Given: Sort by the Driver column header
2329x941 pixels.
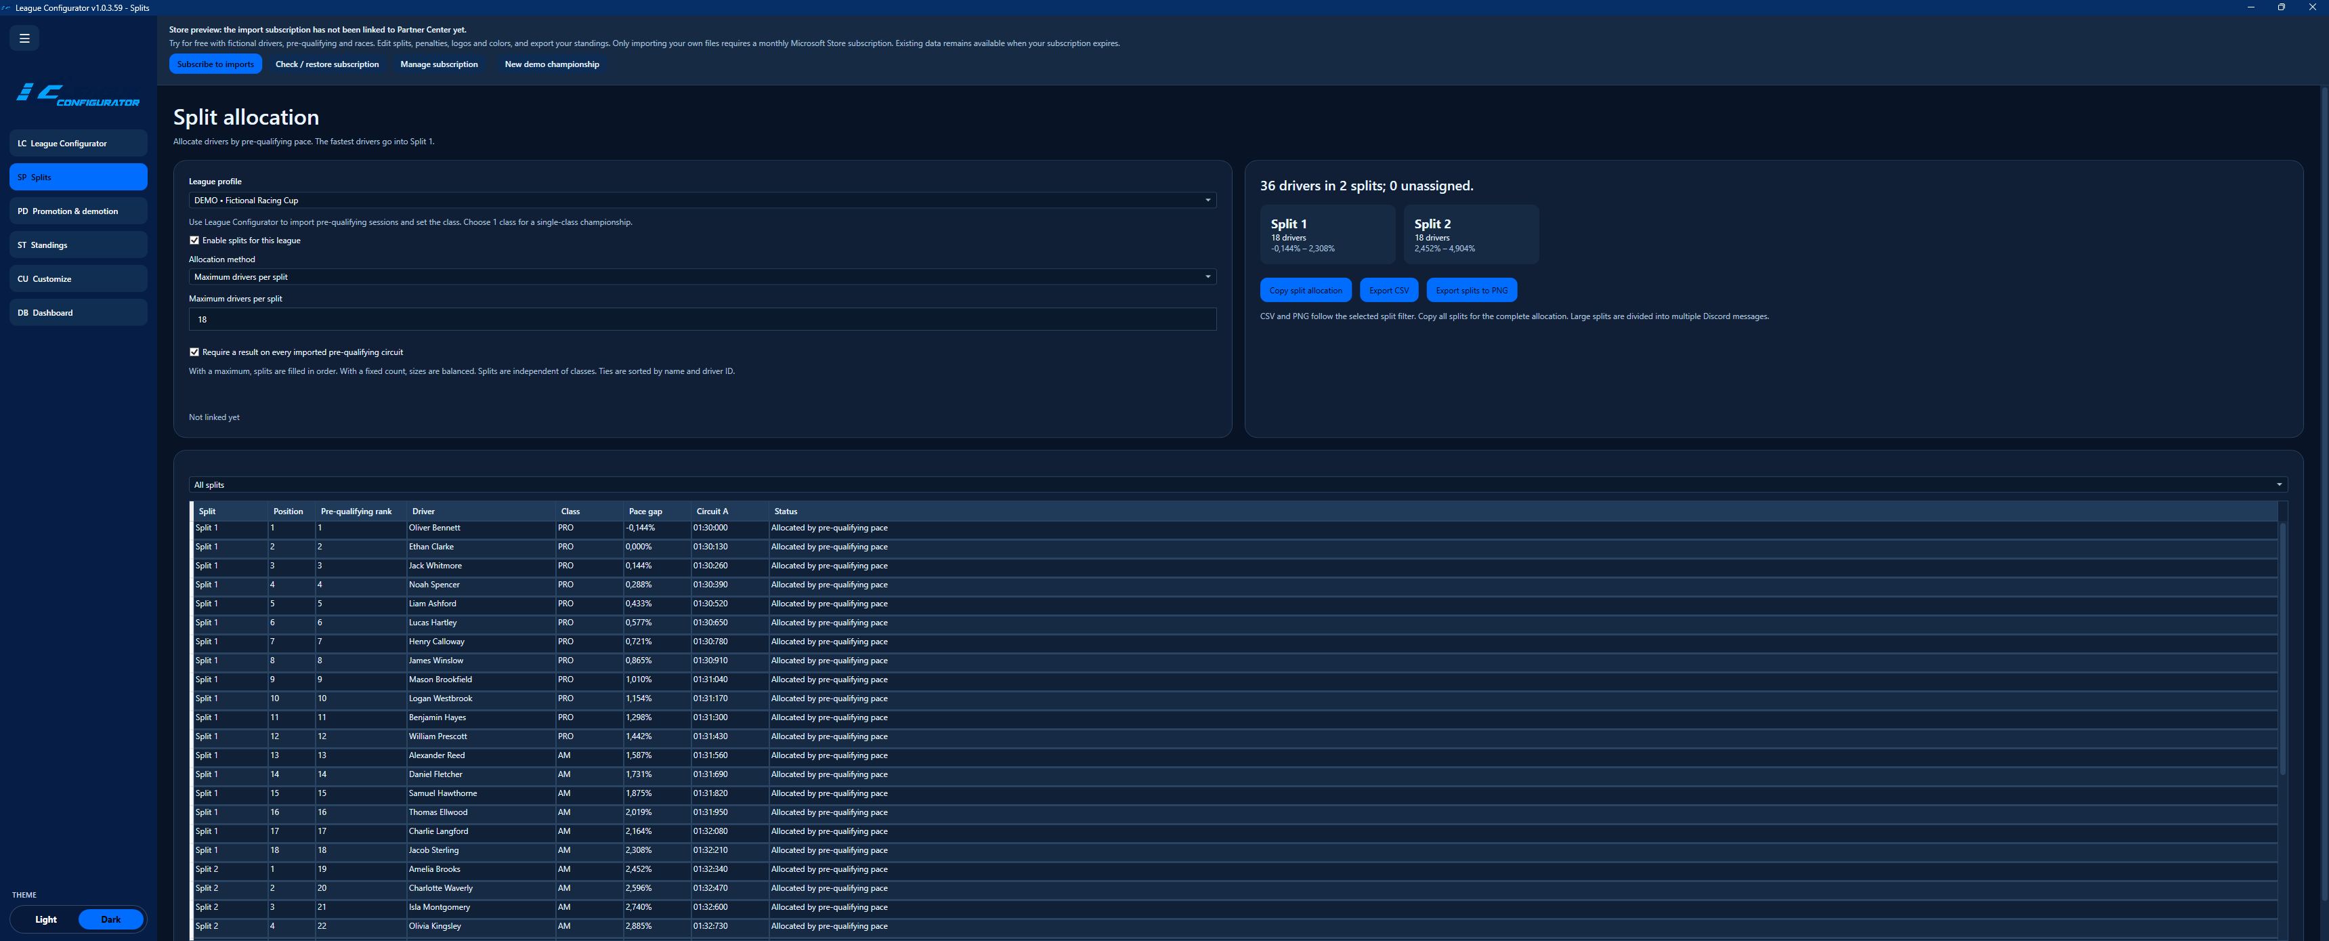Looking at the screenshot, I should [x=481, y=511].
